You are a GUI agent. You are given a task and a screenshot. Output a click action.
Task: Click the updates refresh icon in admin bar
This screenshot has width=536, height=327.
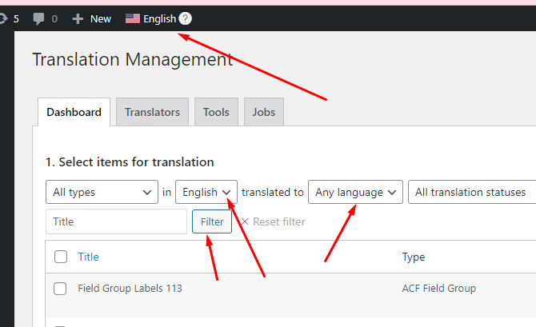point(3,18)
